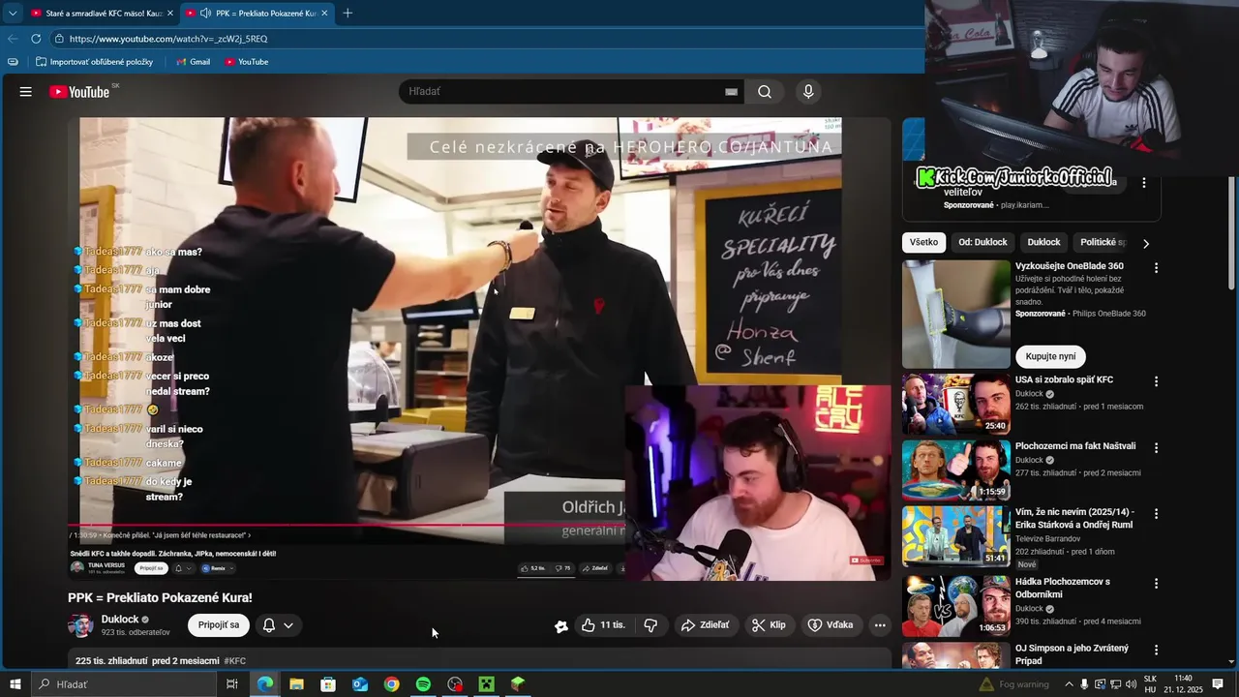Mute the tab 'PPK = Prekliato Pokazené Kura'
Screen dimensions: 1239x697
[x=205, y=13]
